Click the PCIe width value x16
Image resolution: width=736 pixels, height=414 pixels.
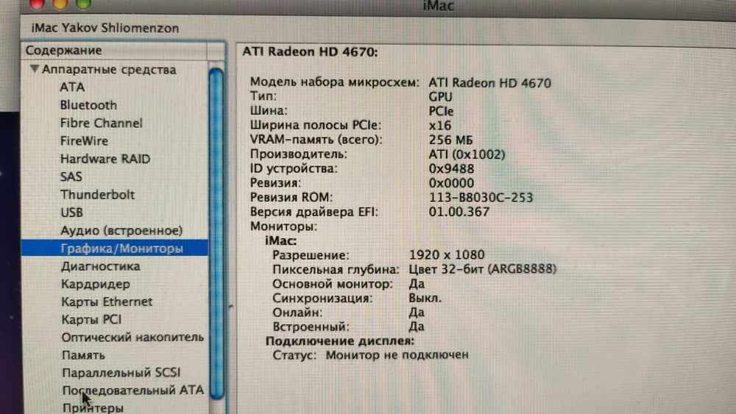point(440,125)
